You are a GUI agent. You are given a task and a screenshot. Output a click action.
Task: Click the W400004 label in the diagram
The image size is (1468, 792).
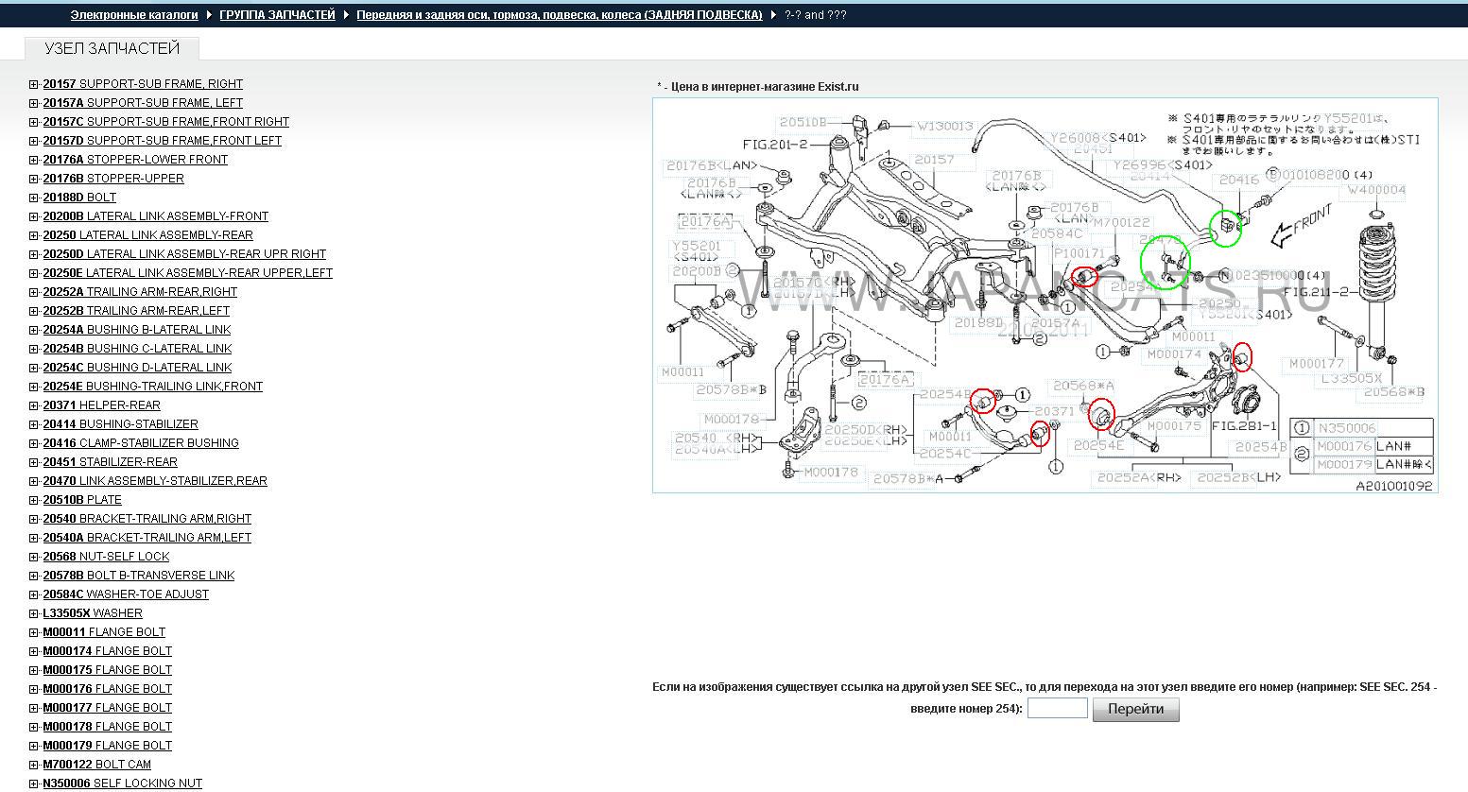[1376, 190]
